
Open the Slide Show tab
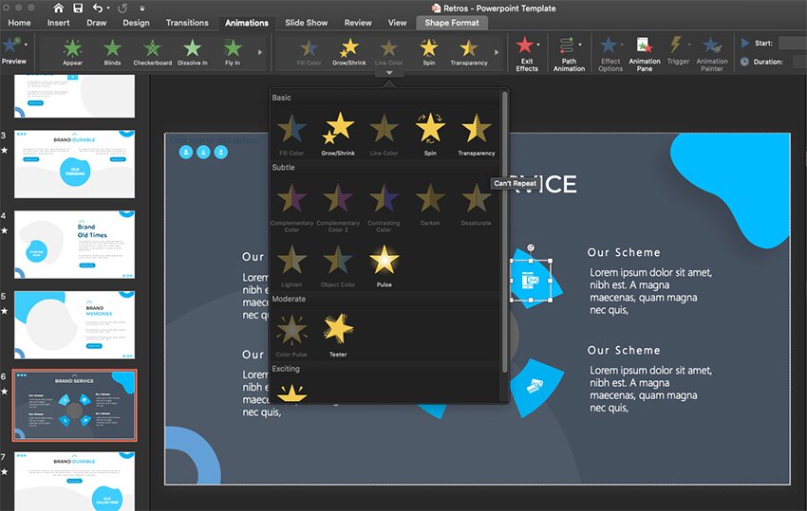(x=306, y=23)
